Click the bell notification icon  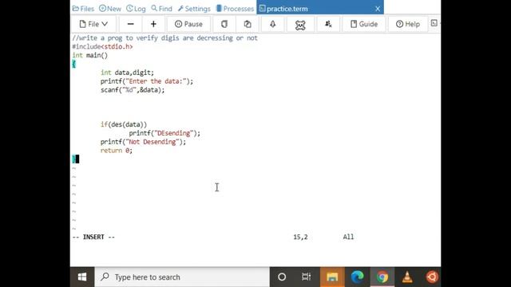(273, 24)
